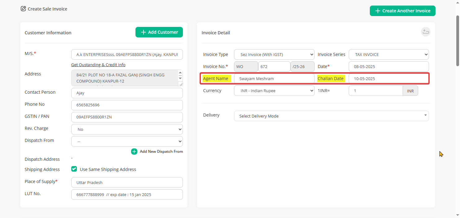Click the Agent Name input field
The image size is (460, 218).
coord(274,79)
